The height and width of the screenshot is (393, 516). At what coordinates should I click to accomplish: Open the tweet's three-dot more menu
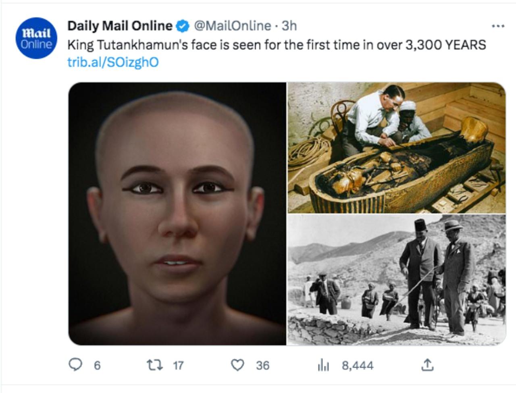pyautogui.click(x=498, y=26)
